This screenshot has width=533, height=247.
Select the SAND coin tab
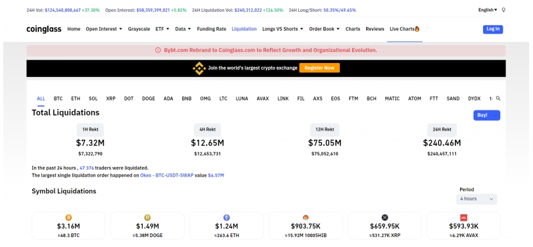tap(453, 99)
